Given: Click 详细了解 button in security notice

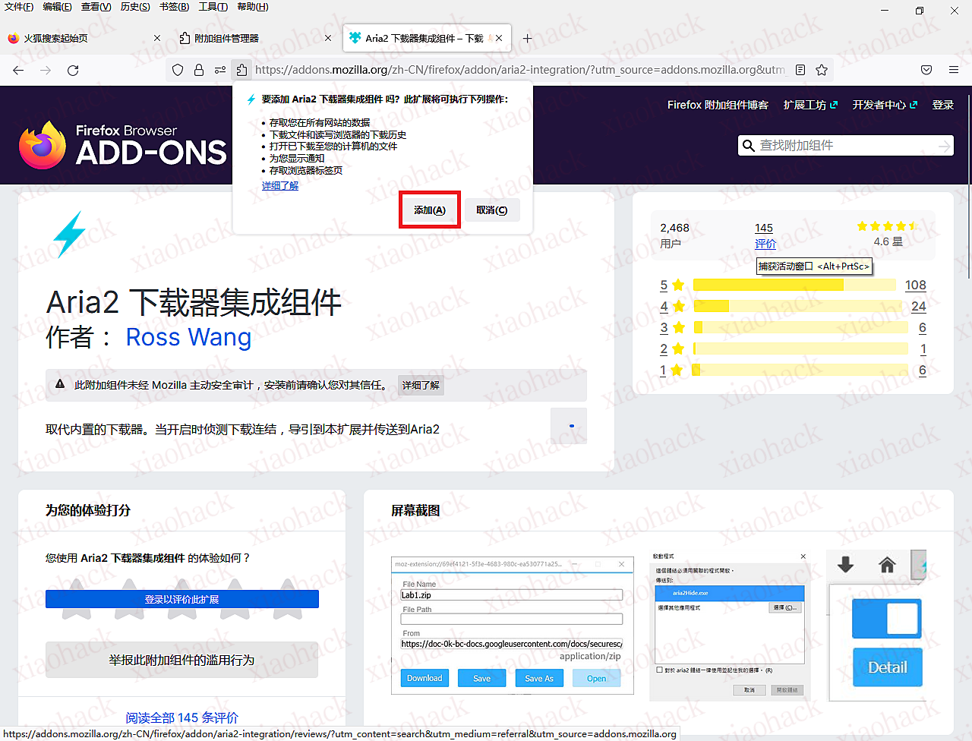Looking at the screenshot, I should click(421, 385).
